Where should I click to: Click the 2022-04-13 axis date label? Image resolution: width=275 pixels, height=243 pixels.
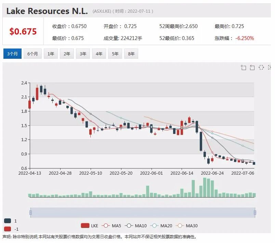click(30, 173)
